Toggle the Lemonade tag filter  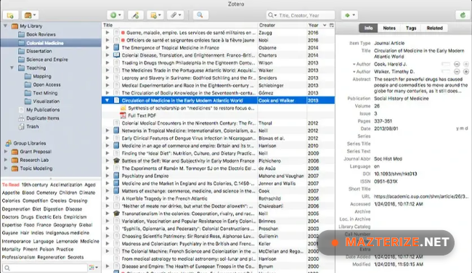67,241
